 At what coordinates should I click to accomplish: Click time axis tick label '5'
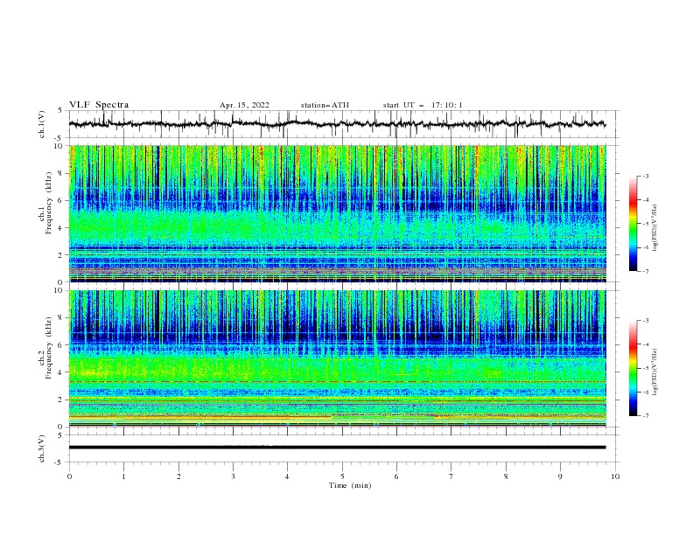click(x=342, y=476)
